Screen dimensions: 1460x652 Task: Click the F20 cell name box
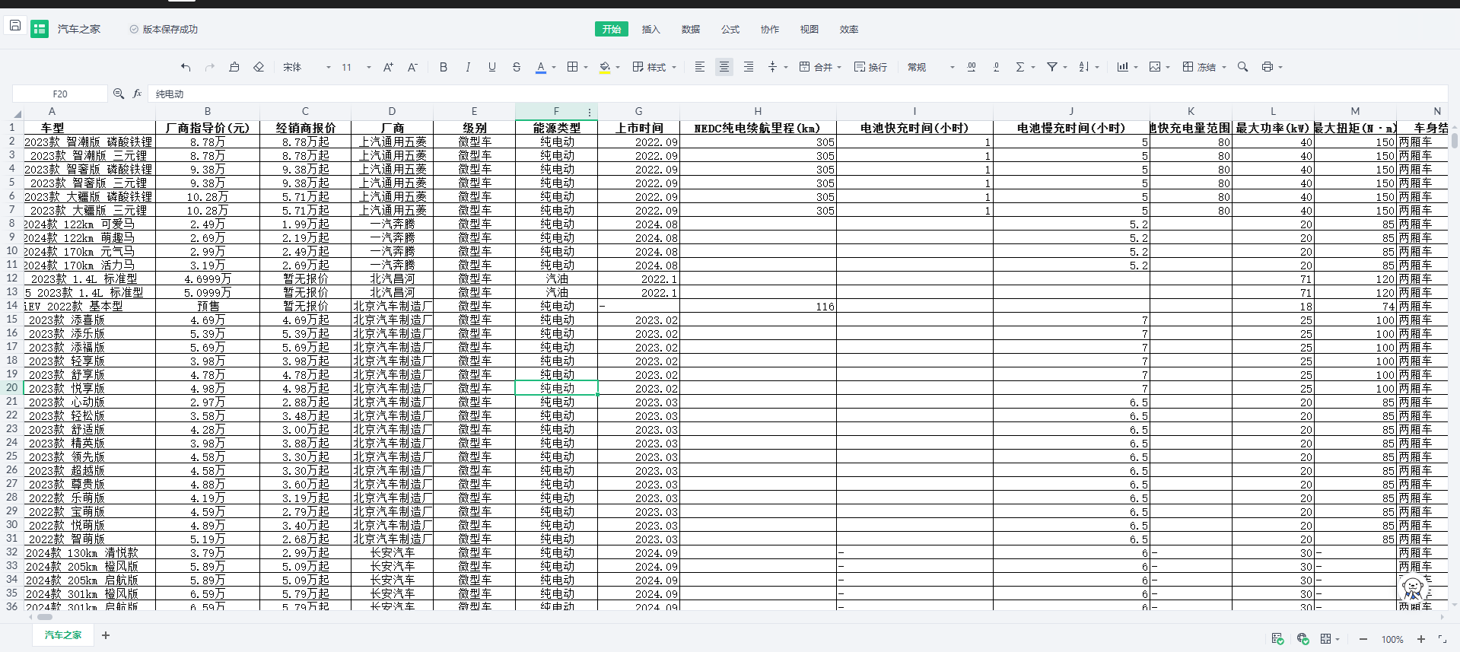(60, 94)
